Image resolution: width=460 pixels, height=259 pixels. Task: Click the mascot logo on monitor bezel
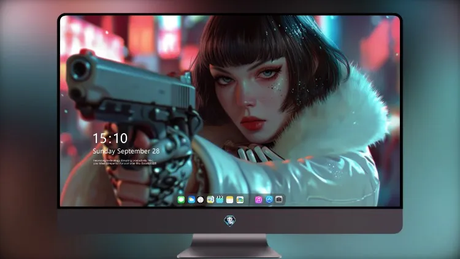point(230,220)
